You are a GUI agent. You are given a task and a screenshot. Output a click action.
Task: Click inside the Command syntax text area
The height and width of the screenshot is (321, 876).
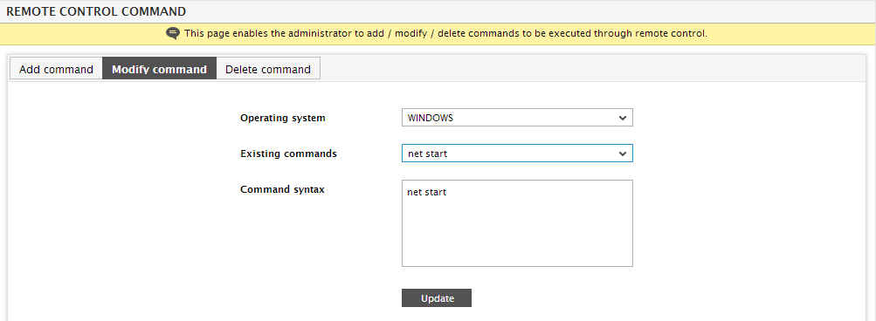pos(517,223)
